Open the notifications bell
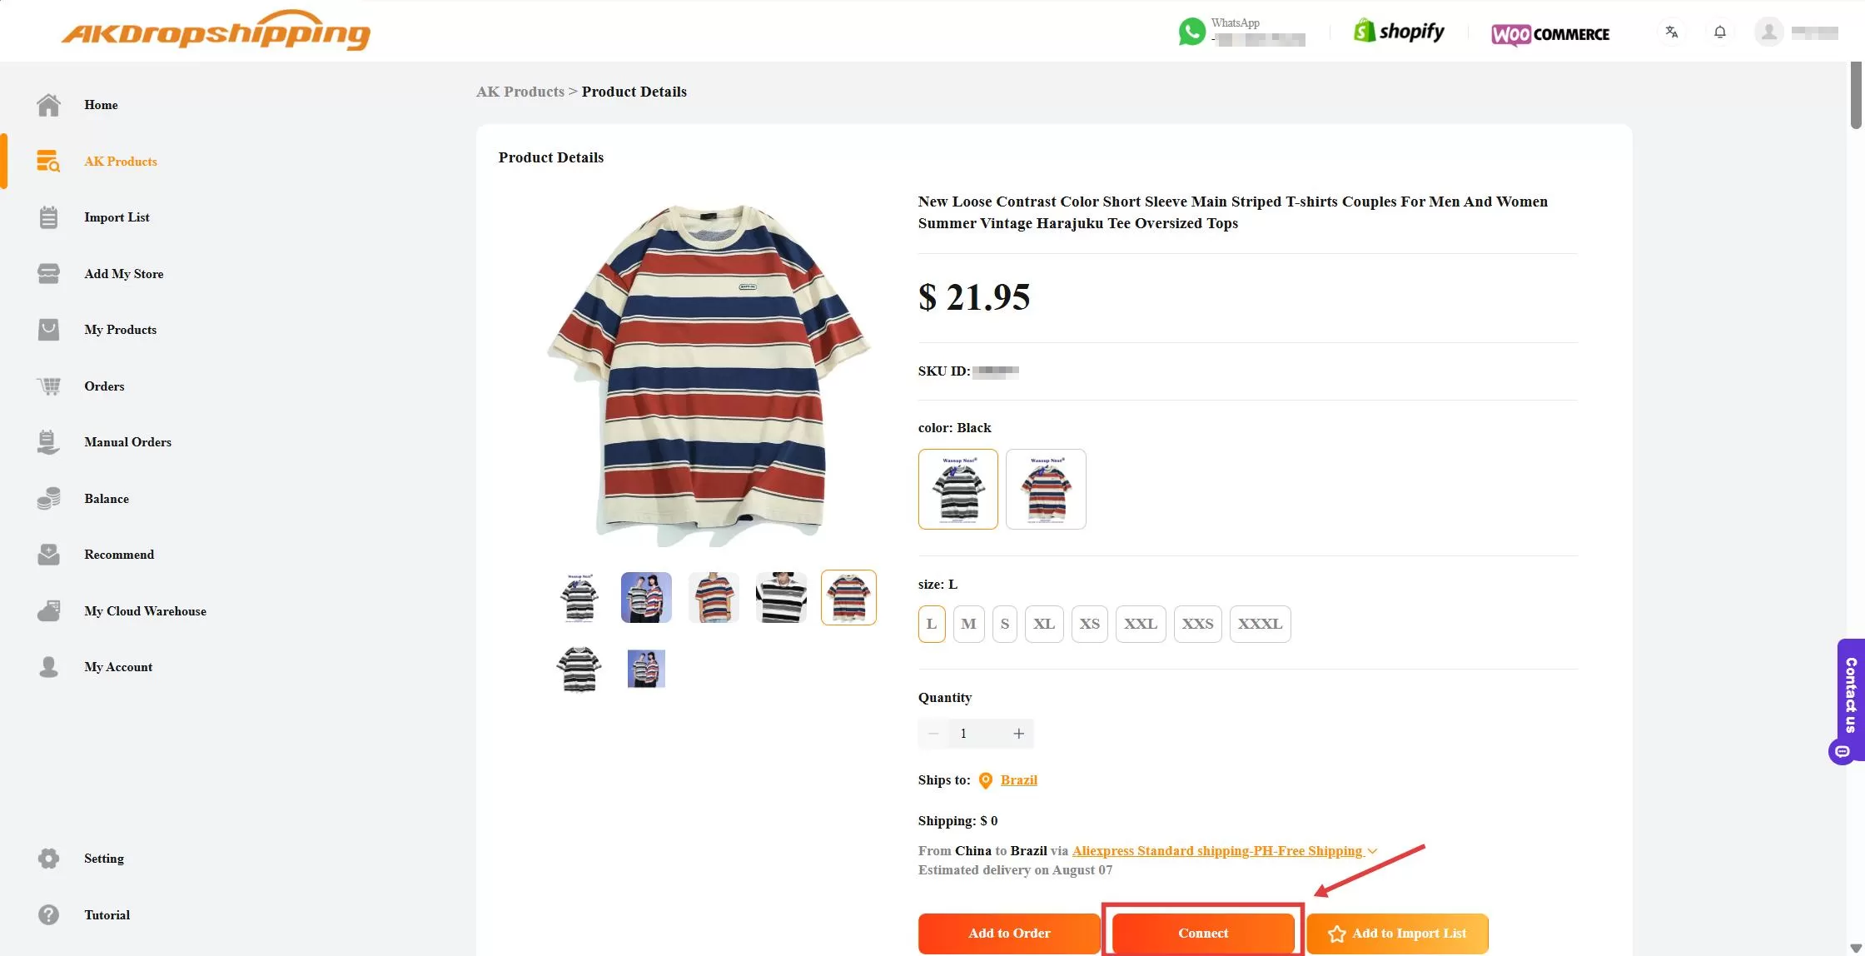Image resolution: width=1865 pixels, height=956 pixels. tap(1719, 32)
